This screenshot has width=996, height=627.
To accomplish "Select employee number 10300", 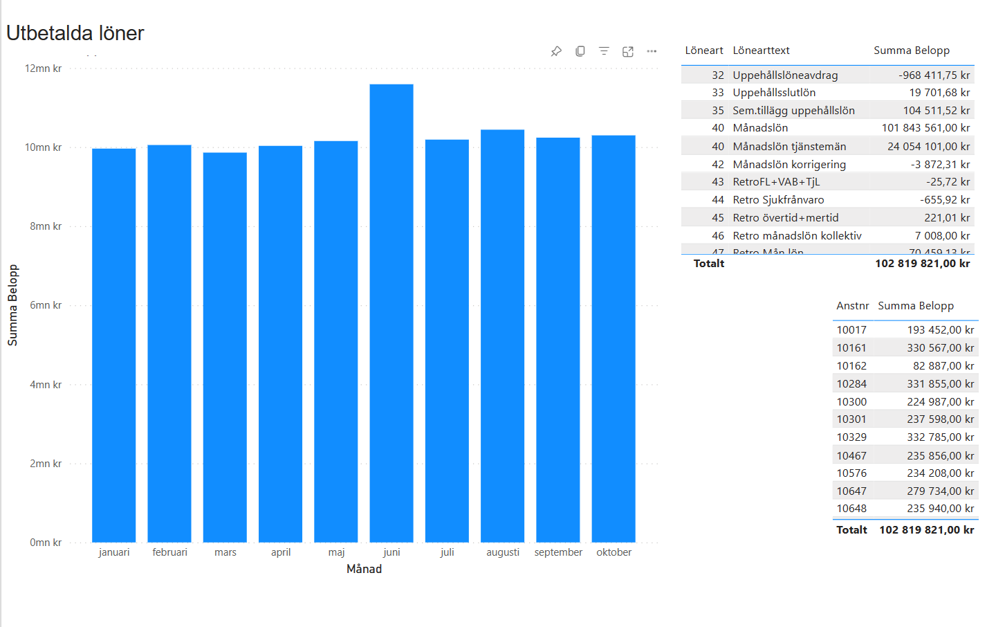I will (x=851, y=402).
